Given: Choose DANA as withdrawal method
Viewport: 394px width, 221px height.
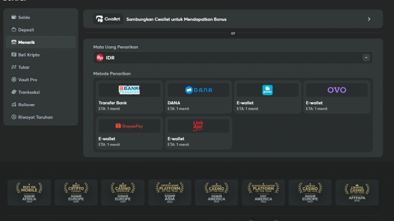Looking at the screenshot, I should (x=198, y=96).
